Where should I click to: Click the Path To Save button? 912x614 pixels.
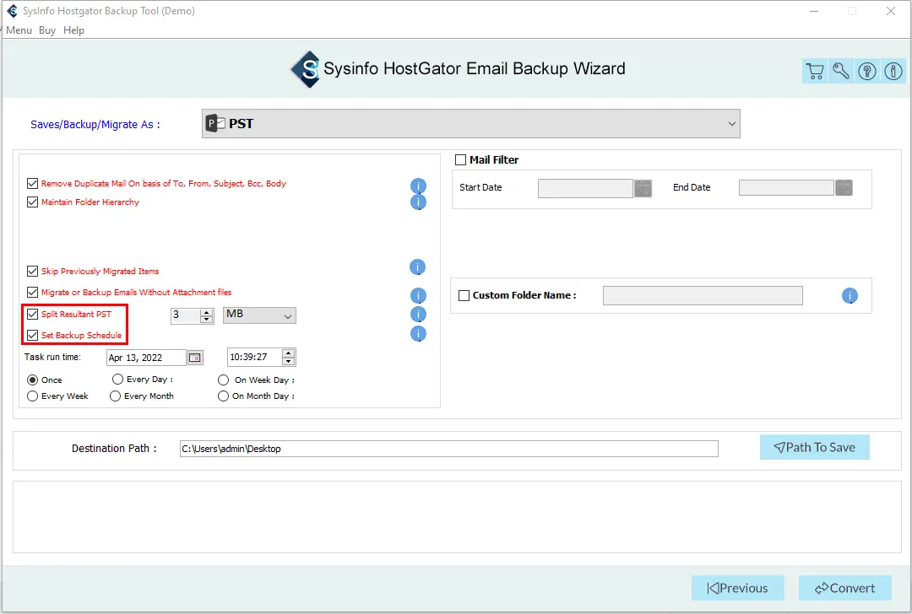[x=814, y=448]
